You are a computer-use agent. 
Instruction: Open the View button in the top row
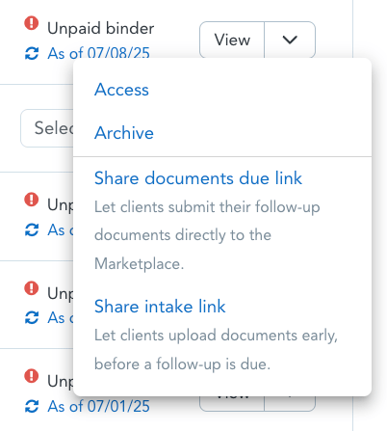pos(232,40)
